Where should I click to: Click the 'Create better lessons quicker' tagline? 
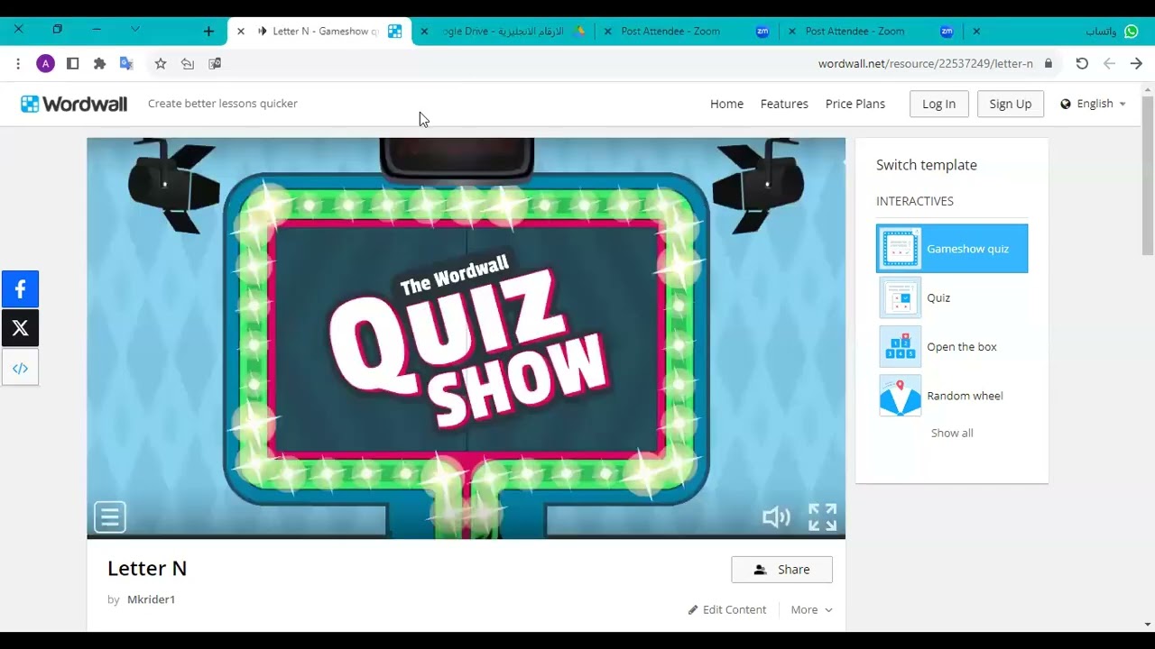[222, 104]
